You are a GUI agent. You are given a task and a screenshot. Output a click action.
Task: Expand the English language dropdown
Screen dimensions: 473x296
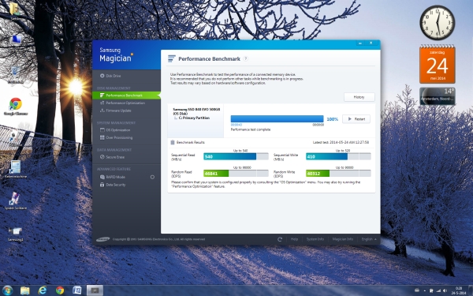click(369, 239)
